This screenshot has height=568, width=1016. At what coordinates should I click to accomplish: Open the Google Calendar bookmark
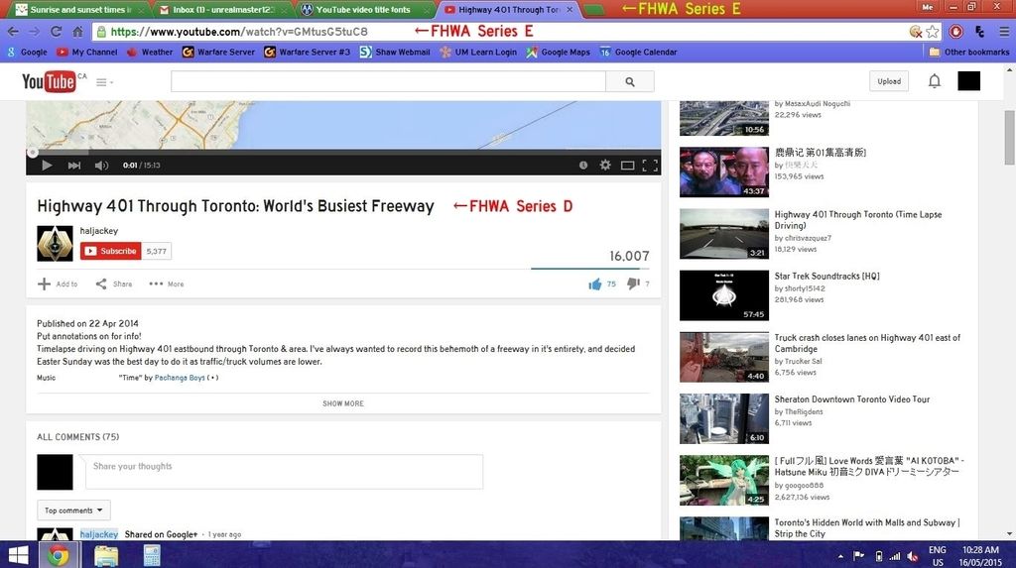click(638, 52)
